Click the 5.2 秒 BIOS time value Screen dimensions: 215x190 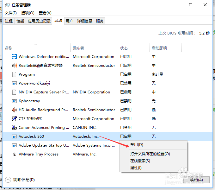click(204, 33)
